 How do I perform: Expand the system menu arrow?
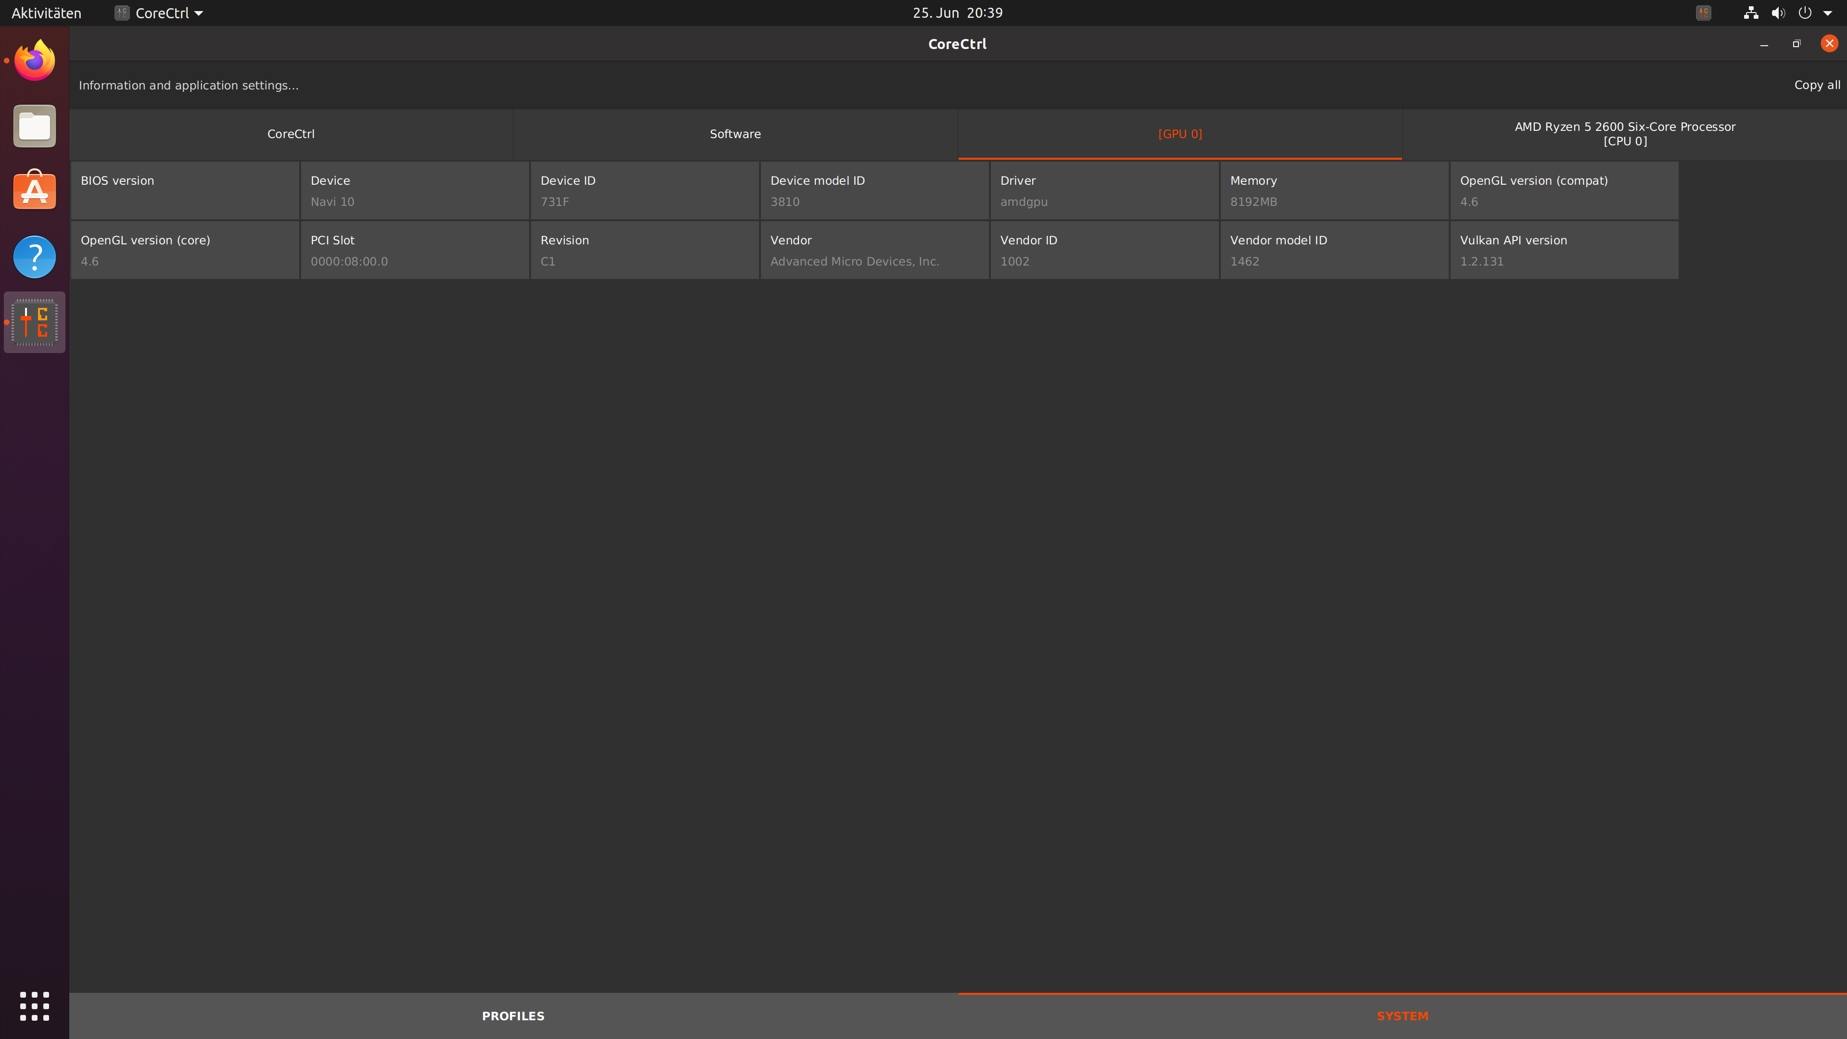(x=1828, y=13)
